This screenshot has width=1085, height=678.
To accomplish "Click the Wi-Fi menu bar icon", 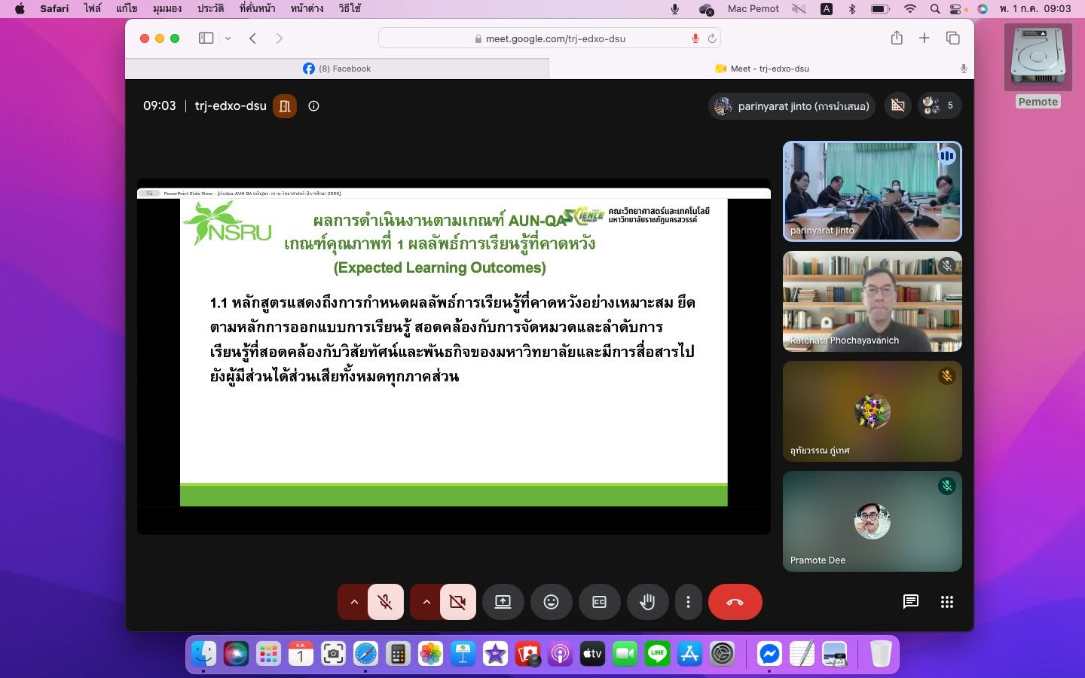I will pyautogui.click(x=910, y=8).
